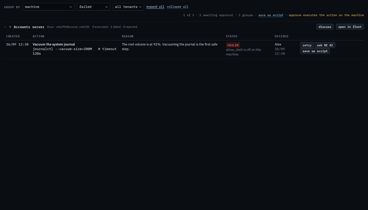The height and width of the screenshot is (210, 368).
Task: Click the Vacuum the system journal title
Action: pos(54,44)
